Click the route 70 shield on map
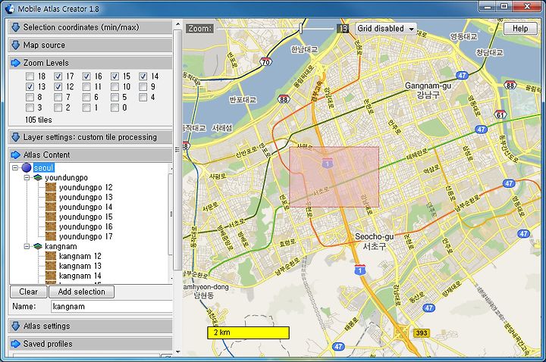This screenshot has width=546, height=362. [265, 61]
